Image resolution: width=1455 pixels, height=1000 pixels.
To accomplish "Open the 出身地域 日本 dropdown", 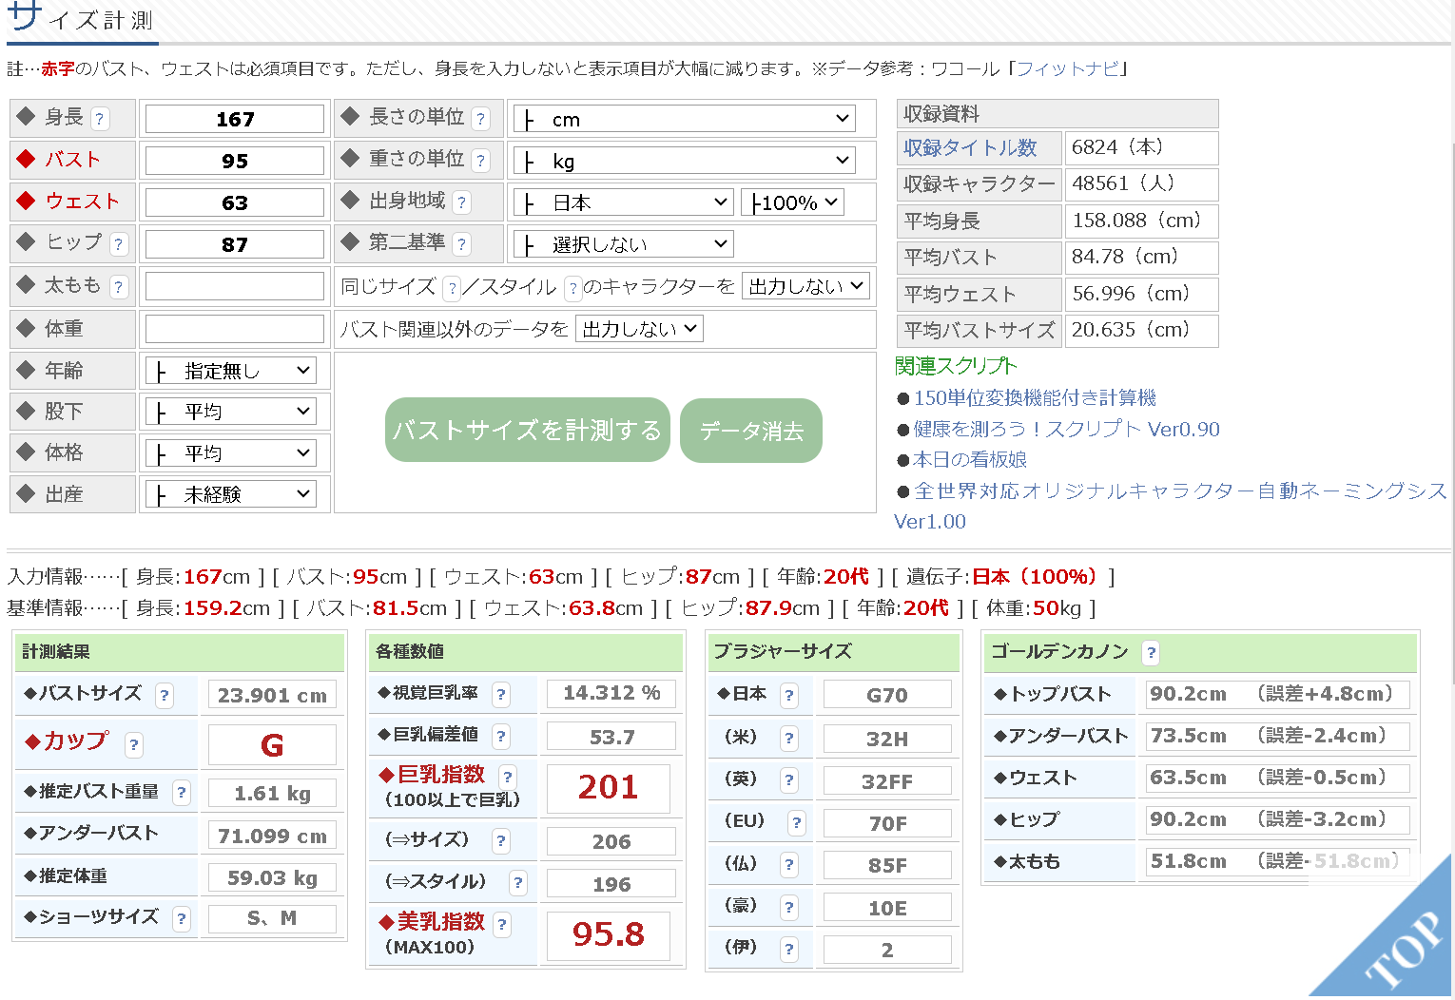I will coord(623,202).
